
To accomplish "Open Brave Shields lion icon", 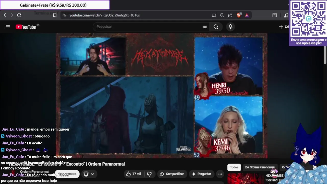I will [x=239, y=15].
